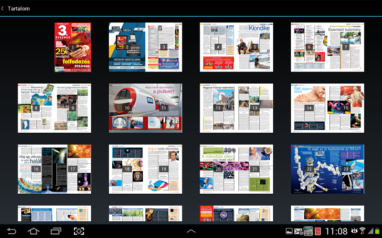Open the gallery notification icon

click(x=289, y=231)
